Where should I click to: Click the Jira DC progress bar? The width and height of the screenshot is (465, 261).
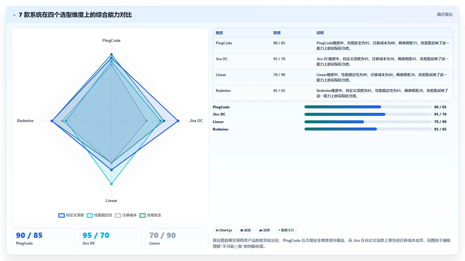(x=368, y=114)
